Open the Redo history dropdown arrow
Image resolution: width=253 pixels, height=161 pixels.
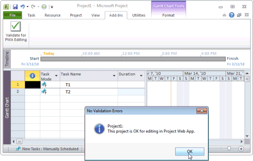pos(38,6)
